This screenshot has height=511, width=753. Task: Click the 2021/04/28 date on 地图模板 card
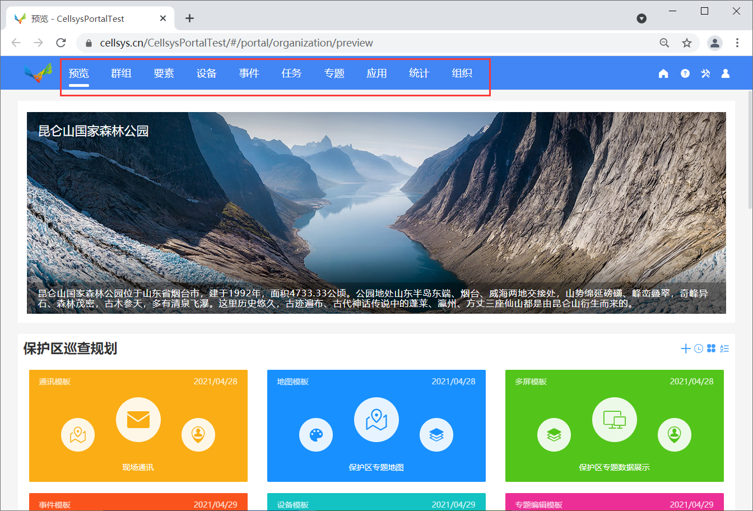pyautogui.click(x=454, y=382)
